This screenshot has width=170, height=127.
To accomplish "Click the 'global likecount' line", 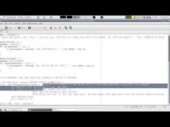I will click(10, 44).
